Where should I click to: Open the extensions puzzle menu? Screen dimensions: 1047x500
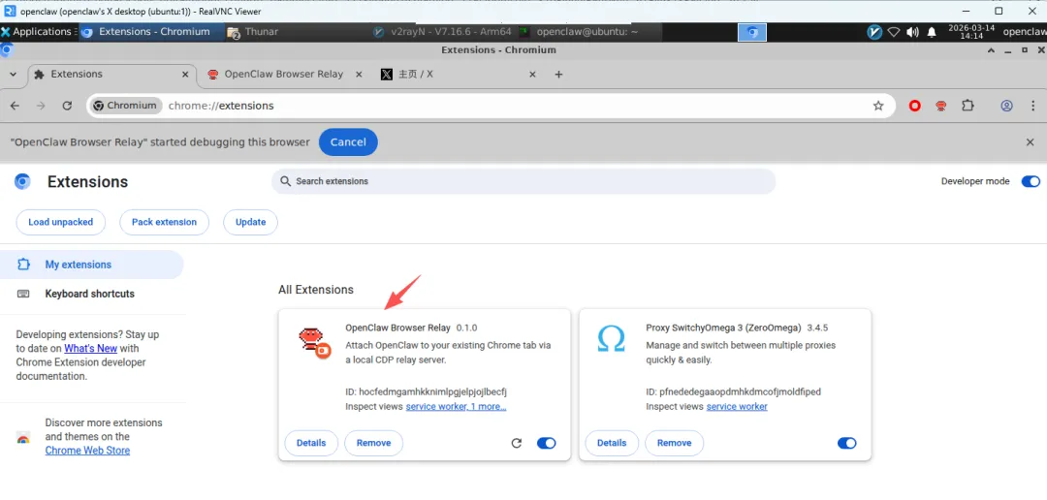967,106
